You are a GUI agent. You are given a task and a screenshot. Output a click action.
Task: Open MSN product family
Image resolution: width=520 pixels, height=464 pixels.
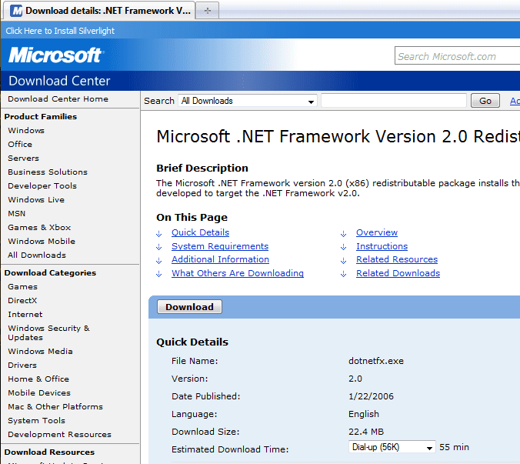click(17, 214)
